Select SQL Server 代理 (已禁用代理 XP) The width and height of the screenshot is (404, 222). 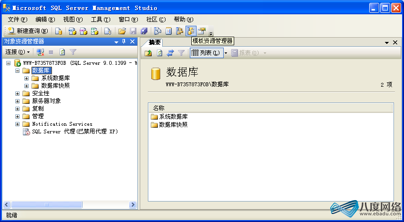click(x=75, y=131)
